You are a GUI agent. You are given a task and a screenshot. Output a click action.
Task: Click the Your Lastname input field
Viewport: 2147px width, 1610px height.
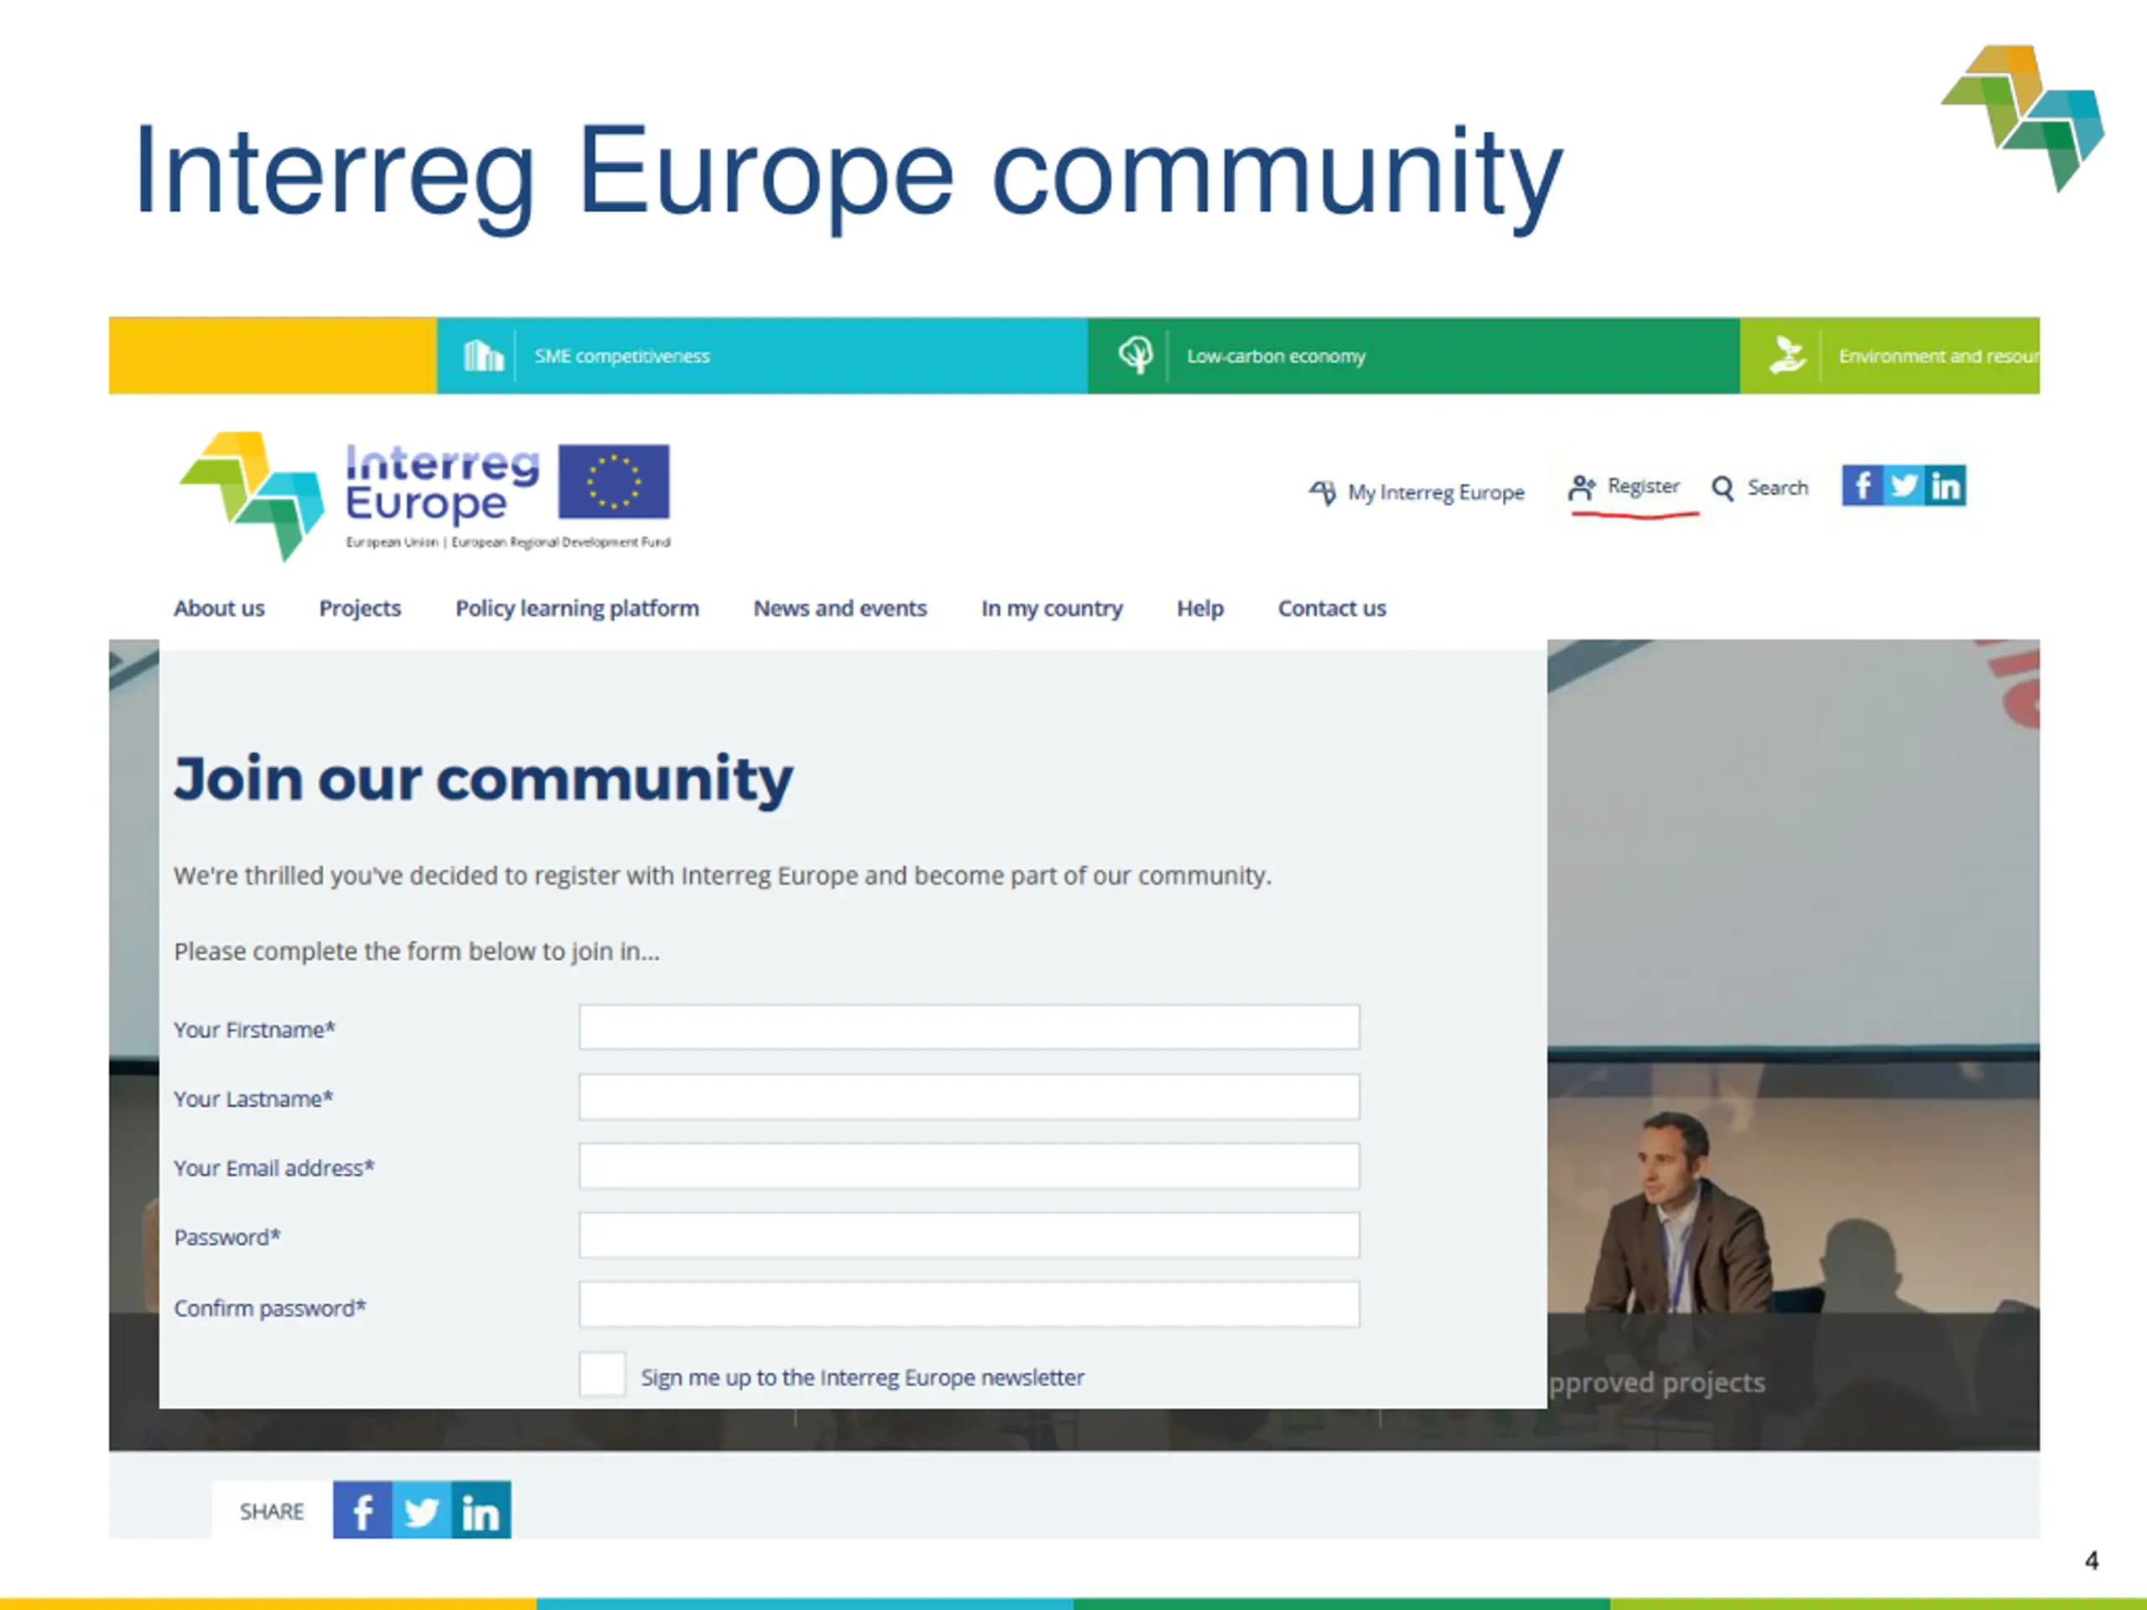coord(970,1097)
